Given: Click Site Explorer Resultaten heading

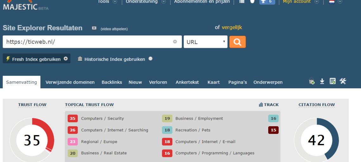Looking at the screenshot, I should point(43,28).
